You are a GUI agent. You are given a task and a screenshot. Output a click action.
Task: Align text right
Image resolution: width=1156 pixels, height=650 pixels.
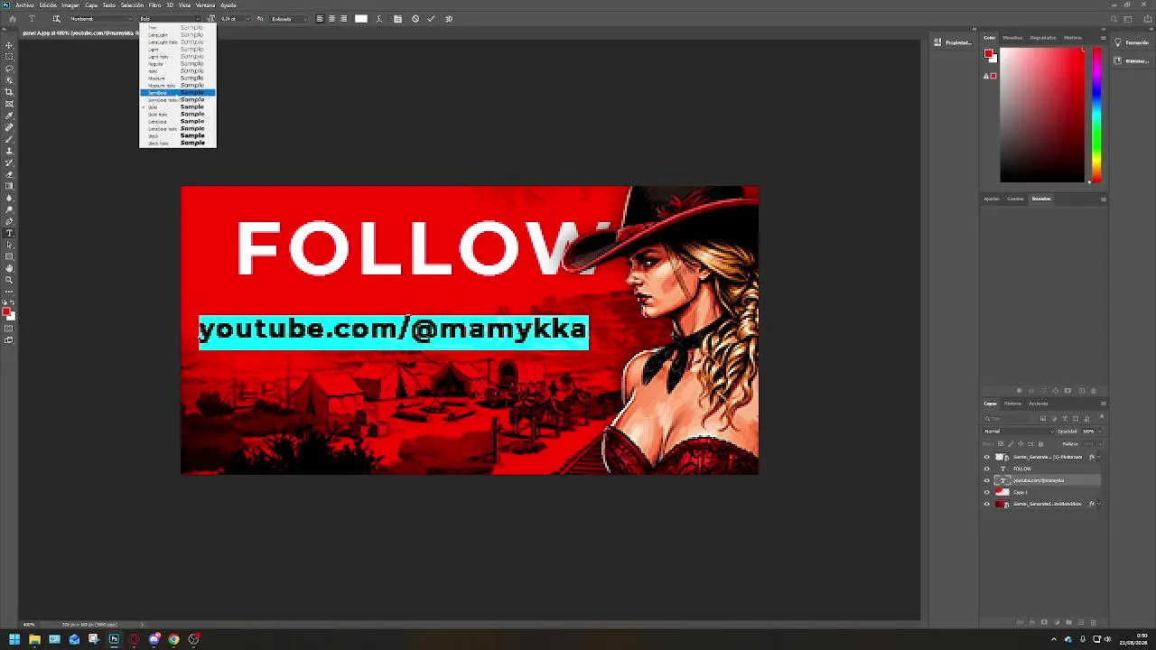coord(343,19)
